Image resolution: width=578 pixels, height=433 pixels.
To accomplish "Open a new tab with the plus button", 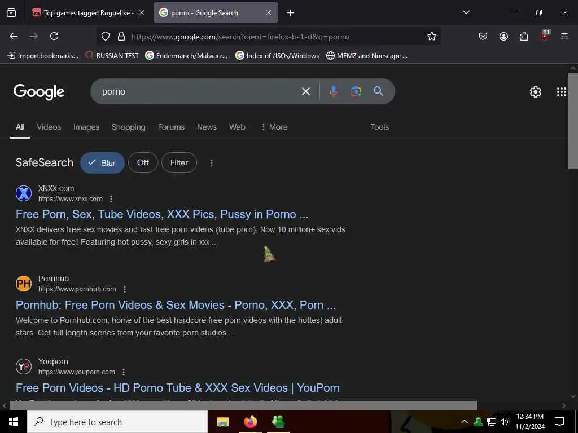I will pyautogui.click(x=291, y=13).
